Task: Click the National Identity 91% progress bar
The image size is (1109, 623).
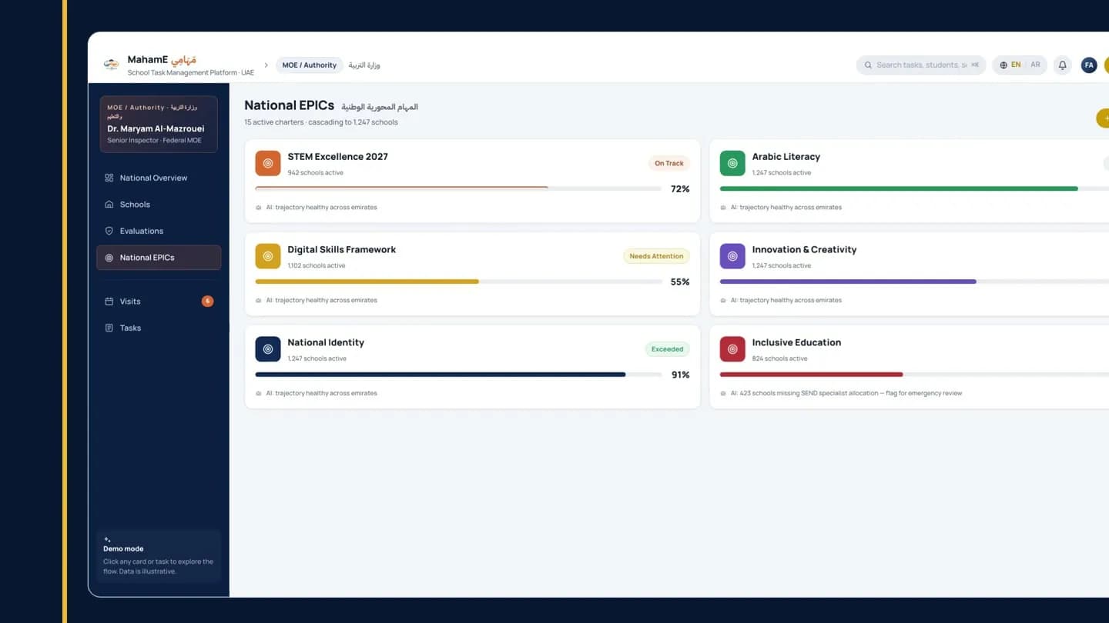Action: (x=458, y=375)
